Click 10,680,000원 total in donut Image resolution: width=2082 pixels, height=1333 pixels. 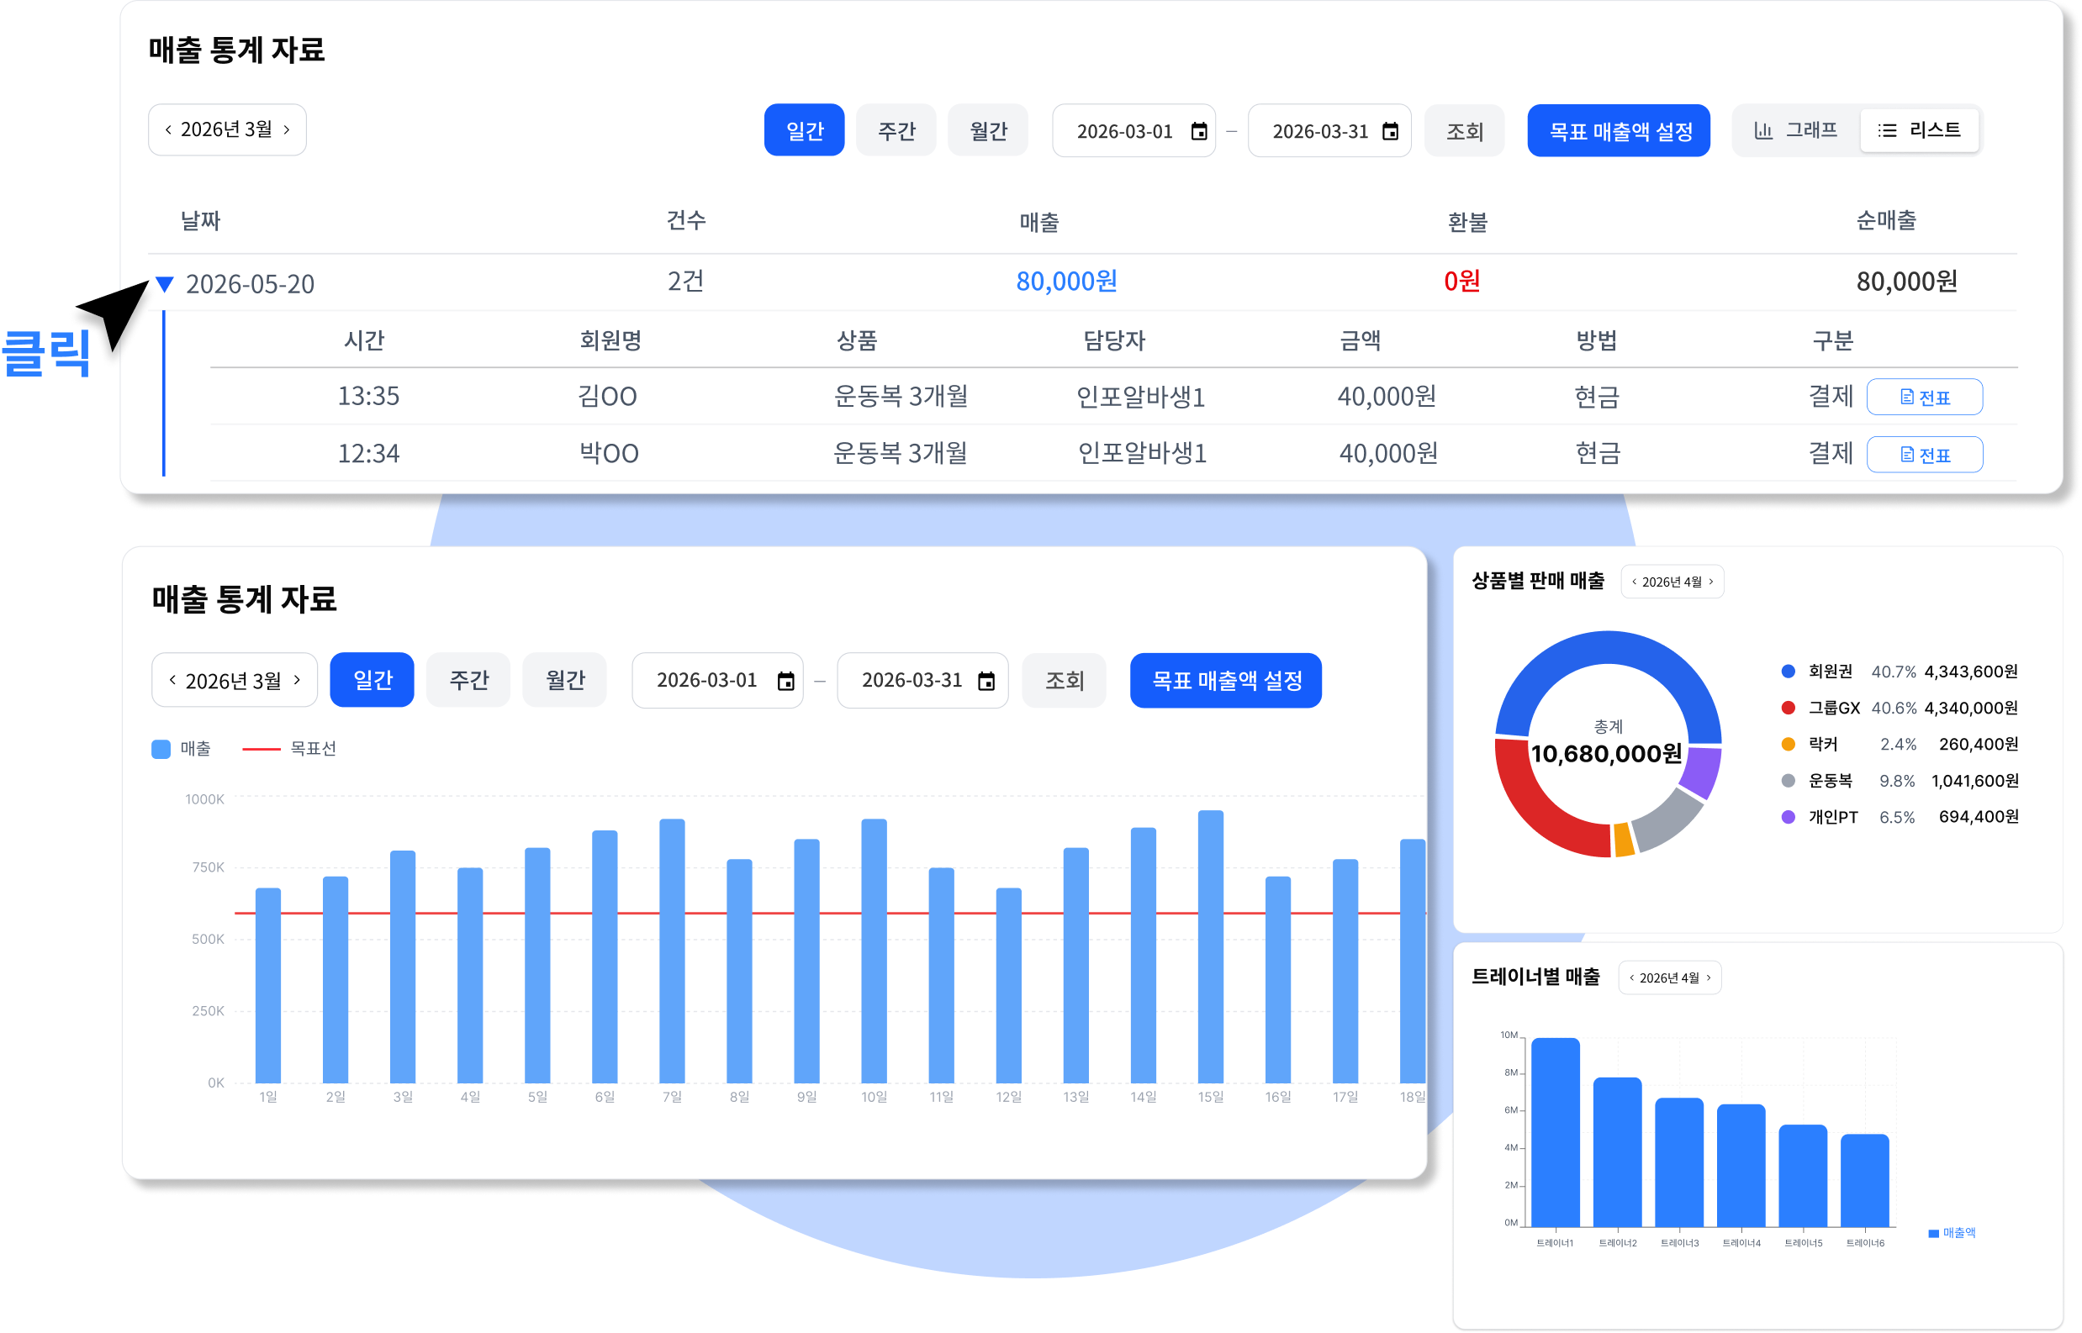click(x=1608, y=754)
